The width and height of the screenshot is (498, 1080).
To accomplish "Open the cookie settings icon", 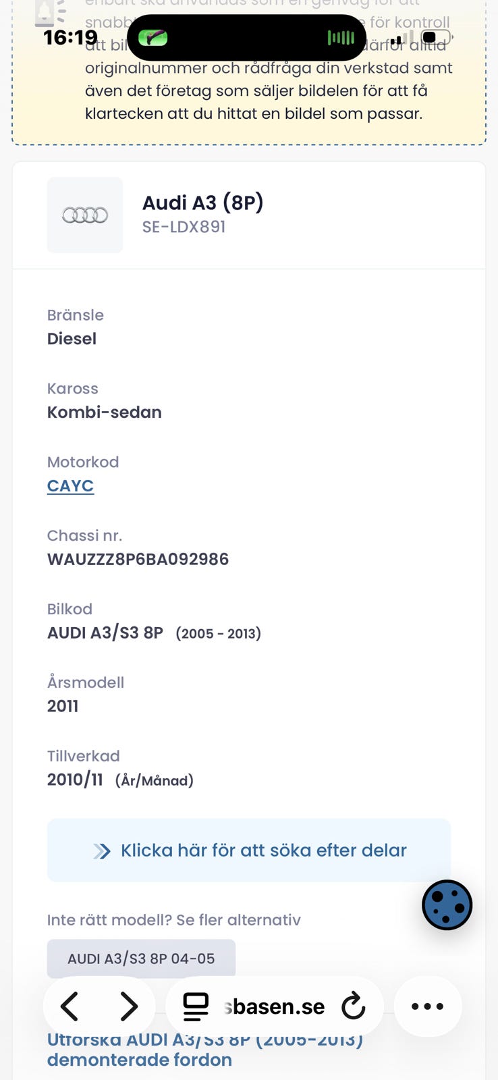I will tap(447, 905).
